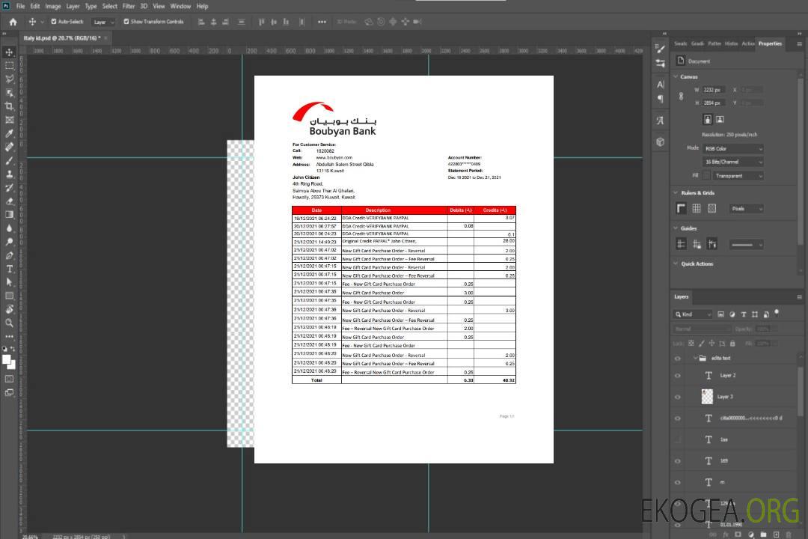The height and width of the screenshot is (539, 808).
Task: Click the create new group folder icon
Action: [763, 535]
